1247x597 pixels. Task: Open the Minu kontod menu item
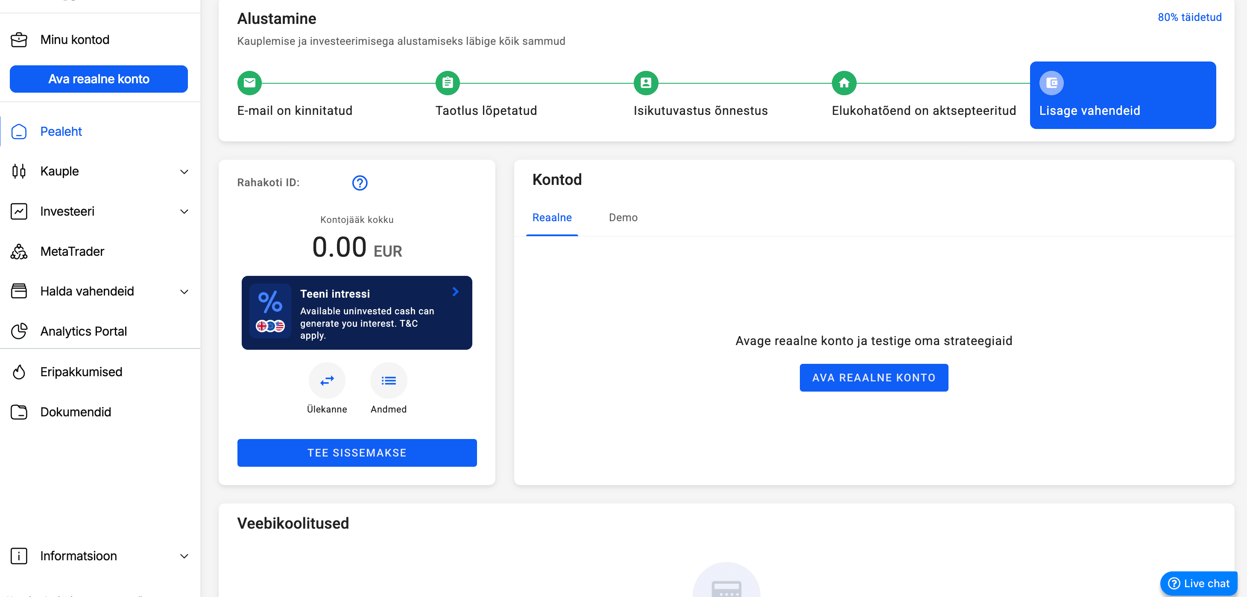tap(100, 40)
